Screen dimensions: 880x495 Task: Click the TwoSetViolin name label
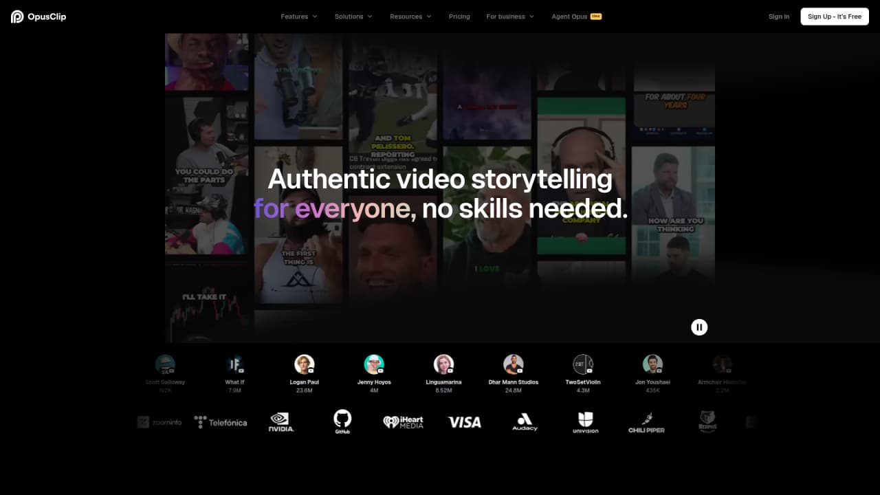583,382
